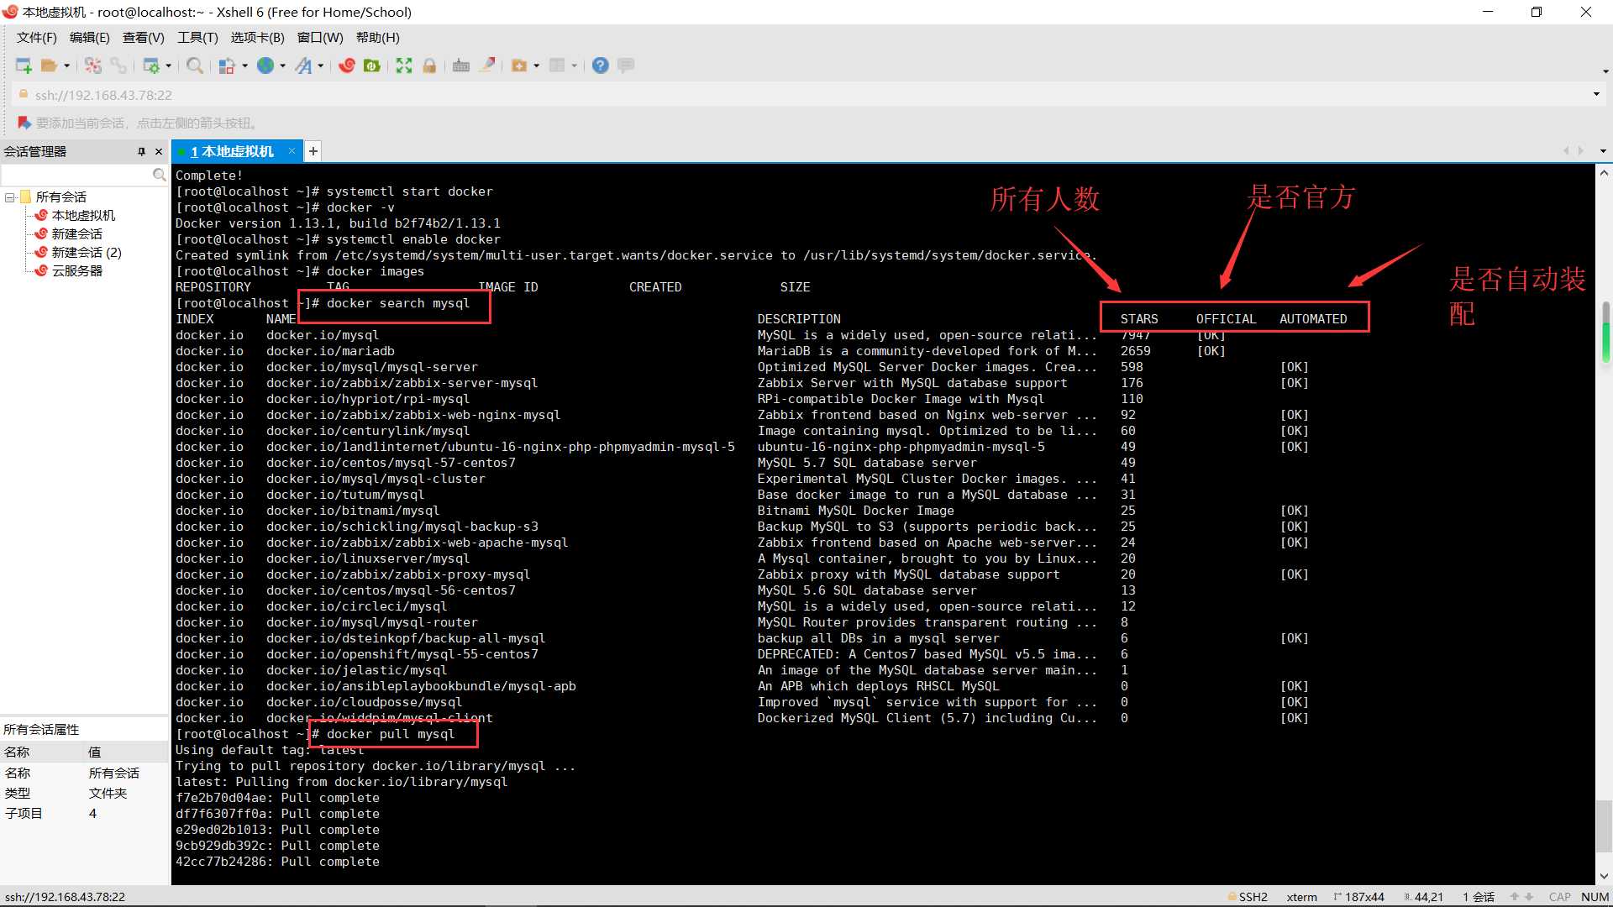
Task: Add a new tab with plus button
Action: pos(313,151)
